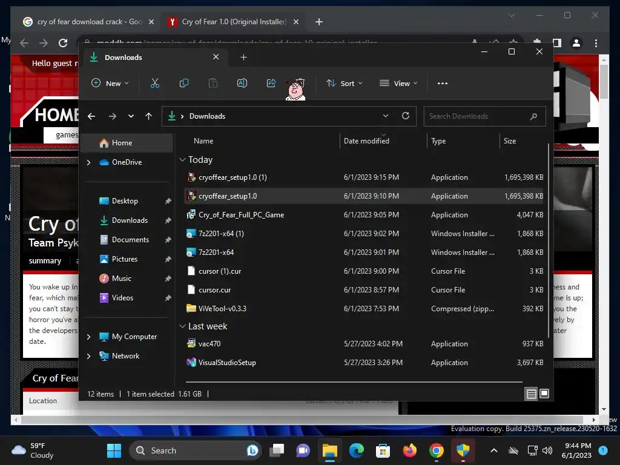Go back with Explorer's back arrow

[x=91, y=116]
